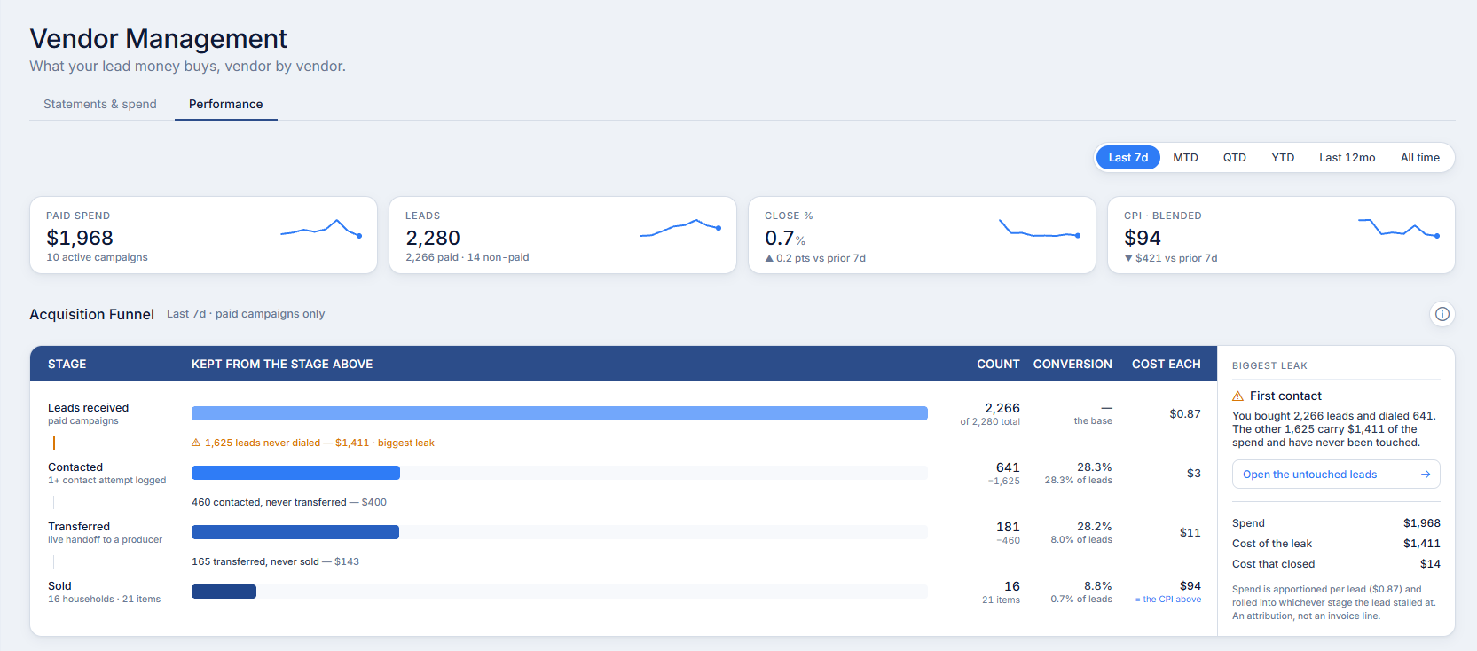Click the $11 cost each cell
This screenshot has width=1477, height=651.
(1190, 533)
